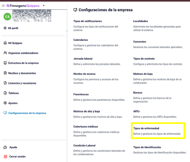Select Configuraciones de la empresa menu item

click(x=27, y=113)
